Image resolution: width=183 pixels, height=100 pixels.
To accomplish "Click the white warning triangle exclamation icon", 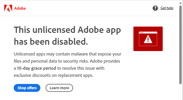I will click(x=148, y=39).
